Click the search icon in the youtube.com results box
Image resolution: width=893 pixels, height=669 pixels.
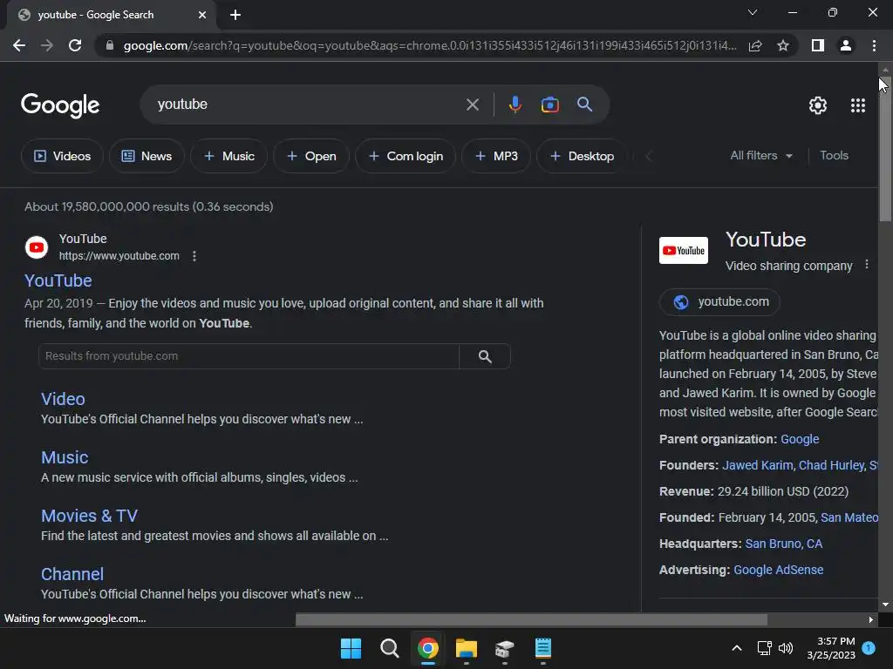point(485,356)
